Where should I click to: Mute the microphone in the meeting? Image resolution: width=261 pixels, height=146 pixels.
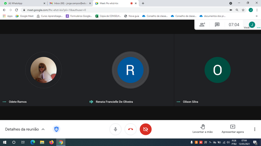click(115, 129)
